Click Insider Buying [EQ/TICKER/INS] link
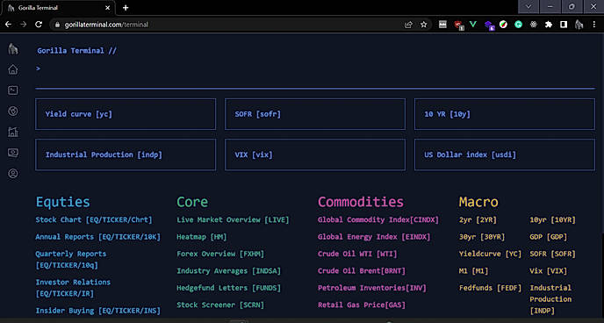This screenshot has height=323, width=604. (x=97, y=311)
